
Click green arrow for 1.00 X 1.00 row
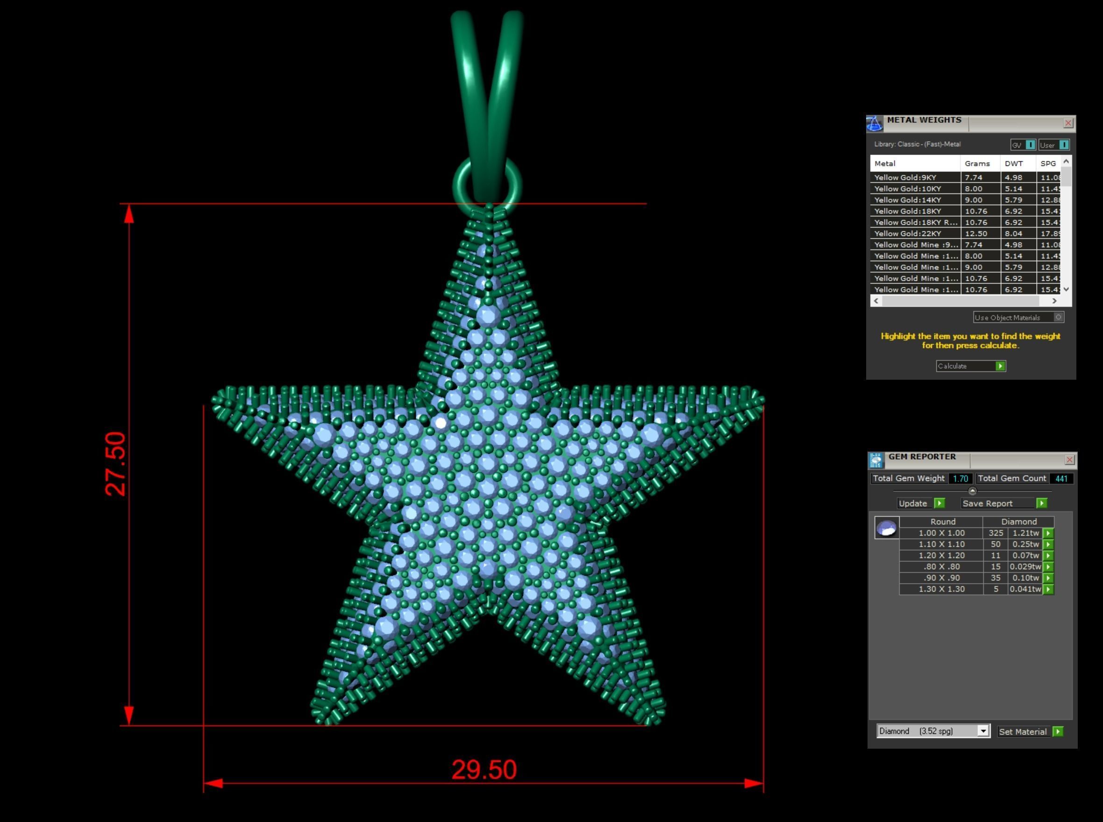(x=1048, y=533)
